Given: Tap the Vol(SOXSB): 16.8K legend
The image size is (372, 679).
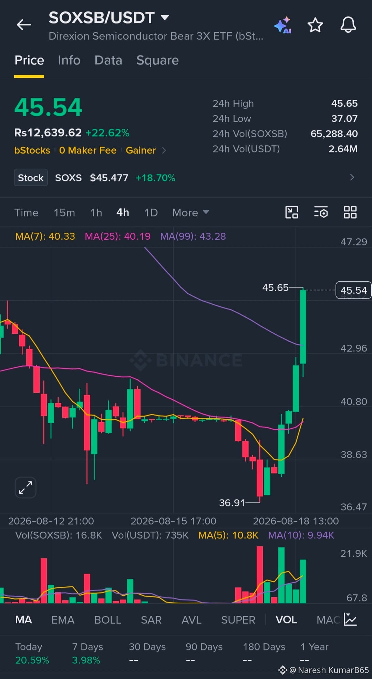Looking at the screenshot, I should point(59,535).
